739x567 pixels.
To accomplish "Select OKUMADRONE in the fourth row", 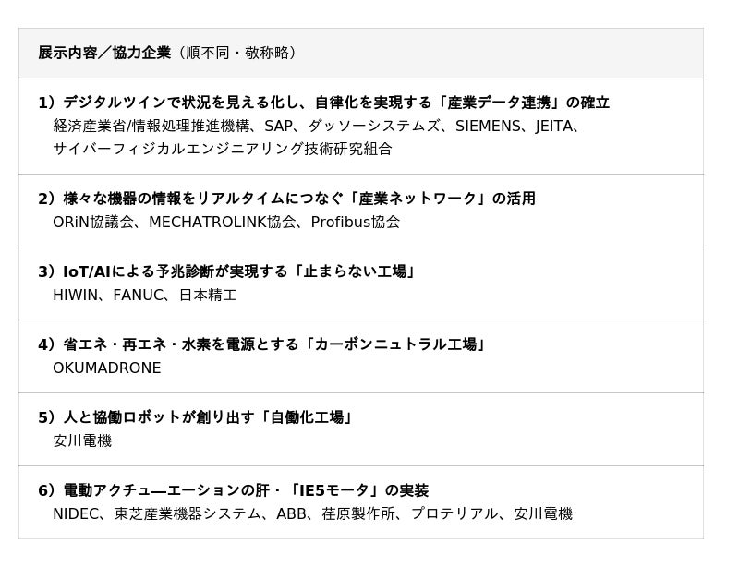I will pos(106,368).
